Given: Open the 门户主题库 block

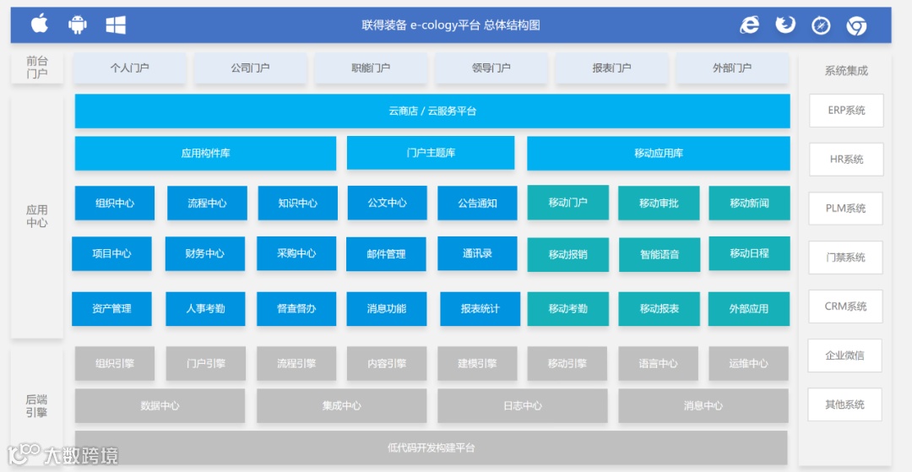Looking at the screenshot, I should click(x=431, y=153).
